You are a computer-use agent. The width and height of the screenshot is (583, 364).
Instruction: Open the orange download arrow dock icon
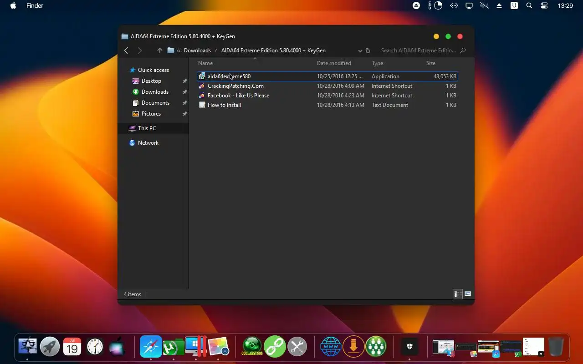point(353,347)
